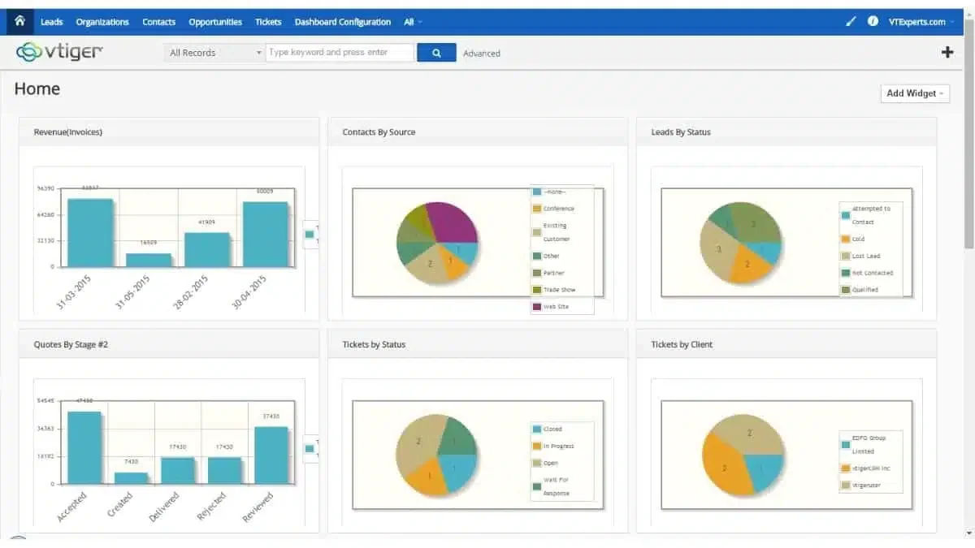
Task: Click the Attempted to Contact legend swatch
Action: 846,215
